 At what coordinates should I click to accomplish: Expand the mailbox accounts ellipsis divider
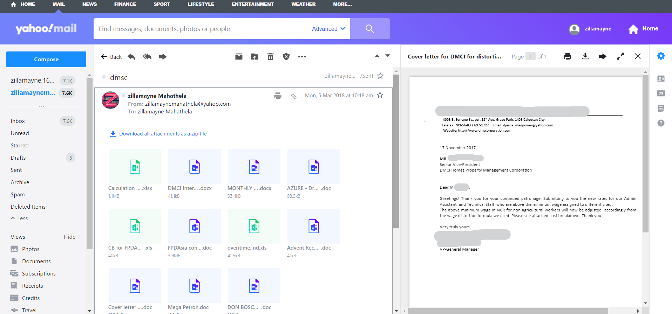pyautogui.click(x=42, y=106)
